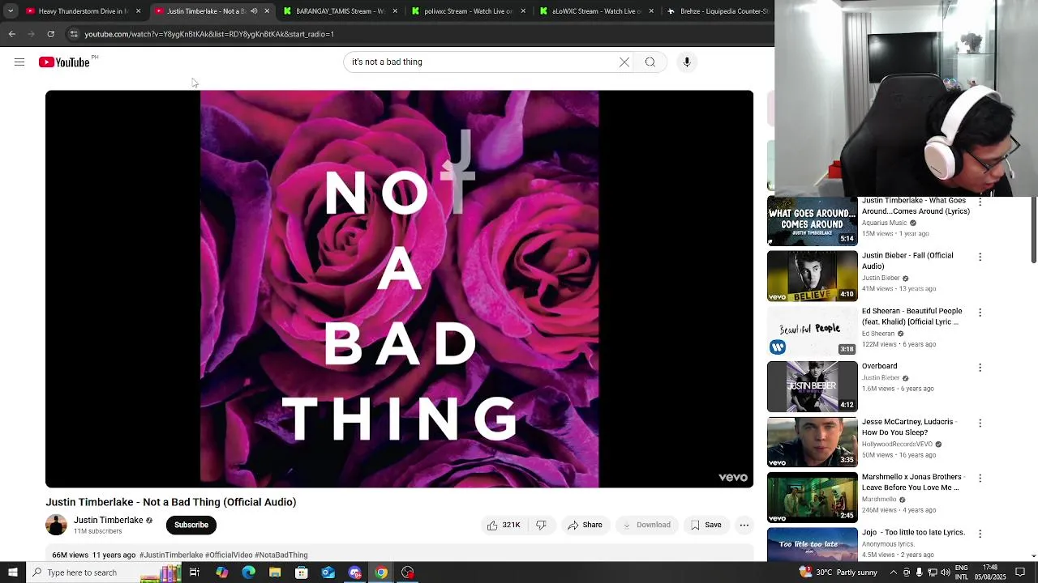Play Justin Bieber Fall thumbnail

tap(813, 276)
